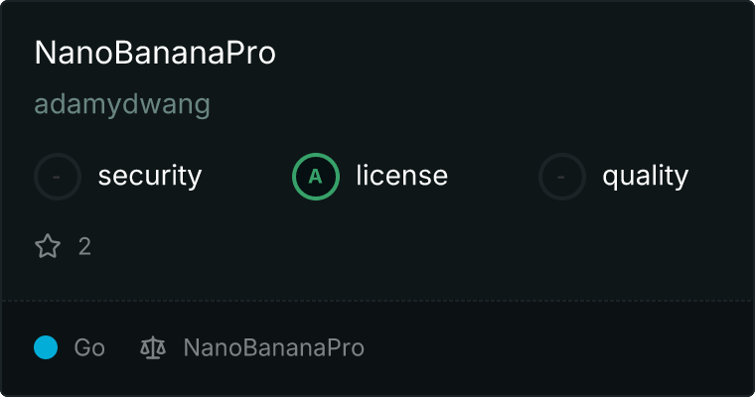Viewport: 755px width, 397px height.
Task: Click the balance scales license icon
Action: point(153,347)
